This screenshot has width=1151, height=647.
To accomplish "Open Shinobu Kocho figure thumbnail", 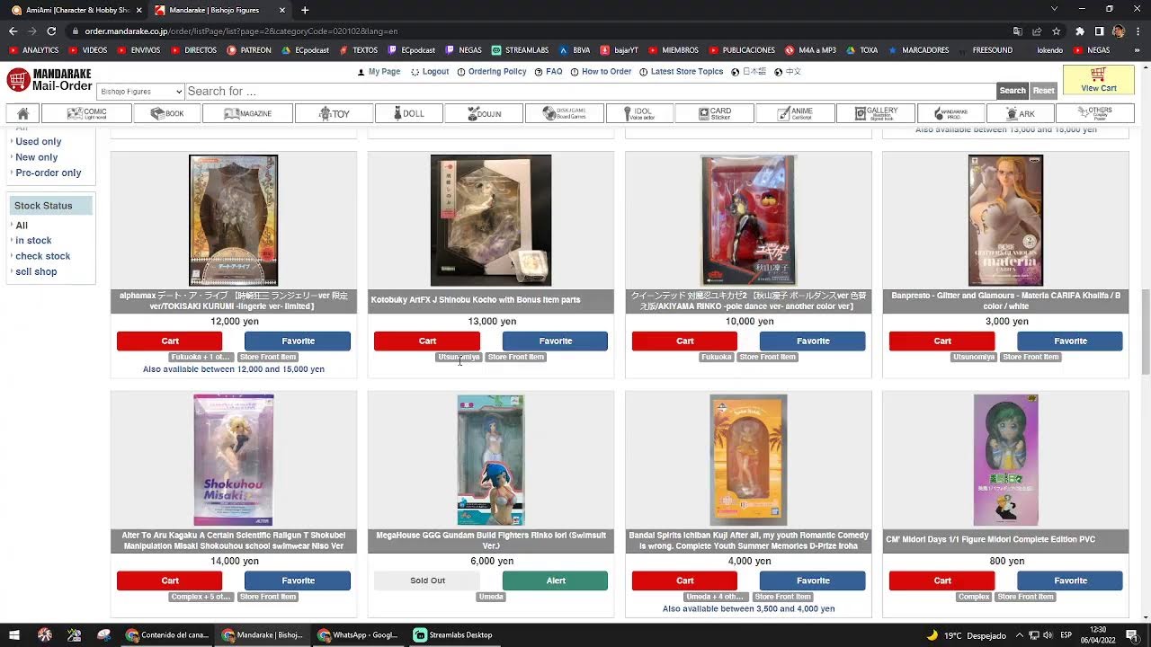I will tap(491, 220).
